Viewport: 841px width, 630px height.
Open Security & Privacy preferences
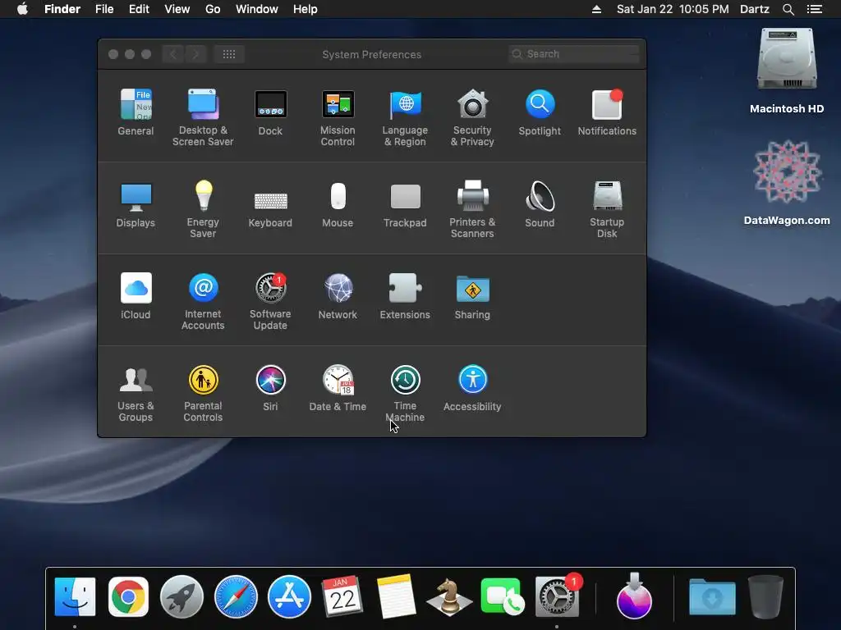(472, 117)
